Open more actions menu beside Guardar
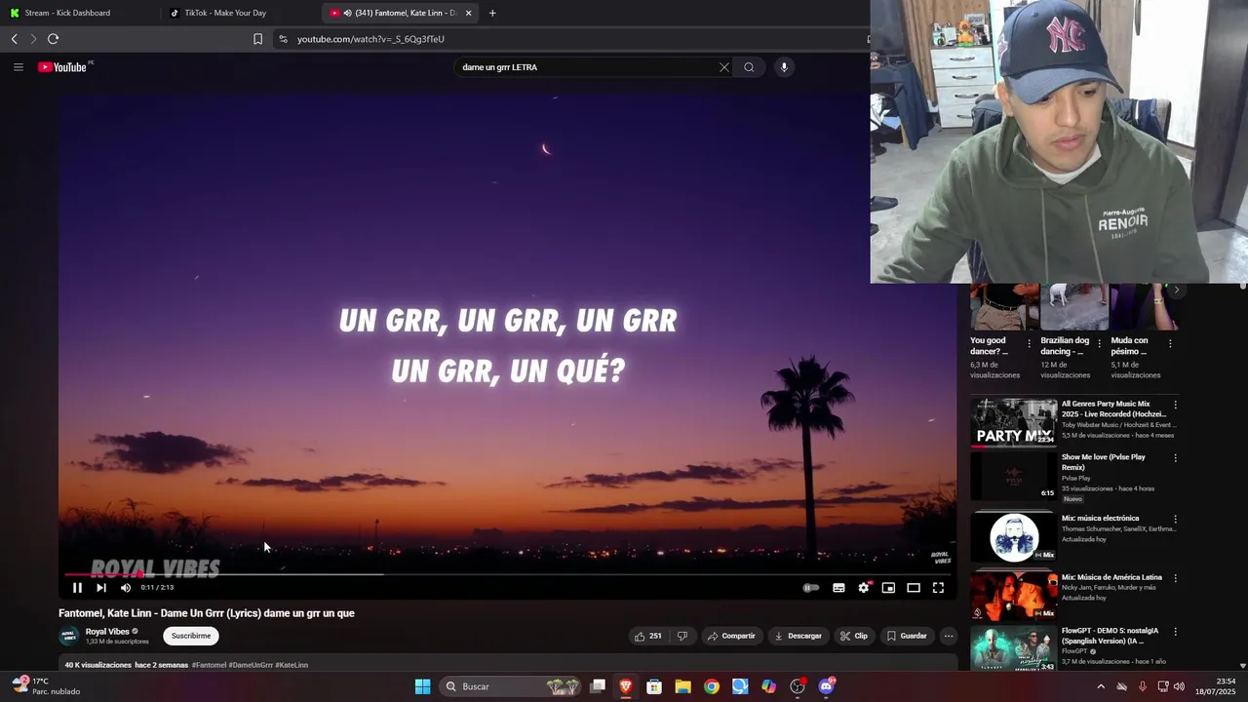Viewport: 1248px width, 702px height. (948, 636)
